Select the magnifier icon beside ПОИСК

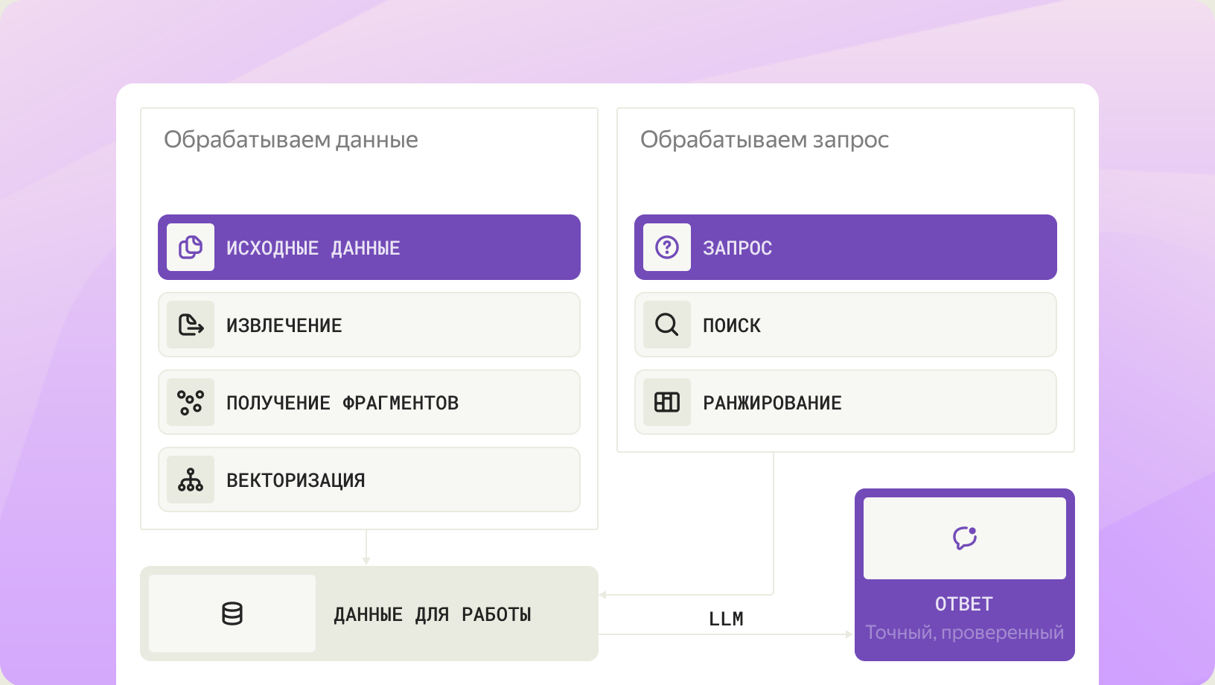coord(667,325)
